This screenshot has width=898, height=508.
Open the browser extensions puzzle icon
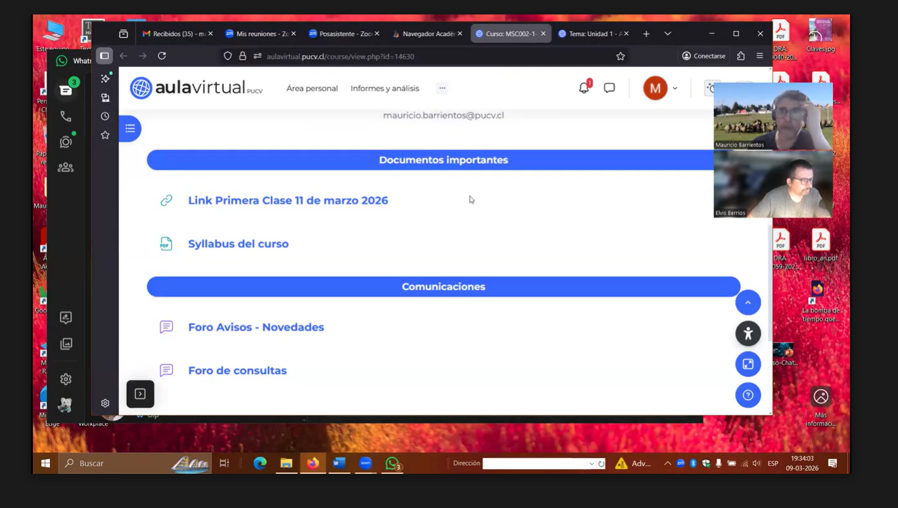(x=741, y=56)
